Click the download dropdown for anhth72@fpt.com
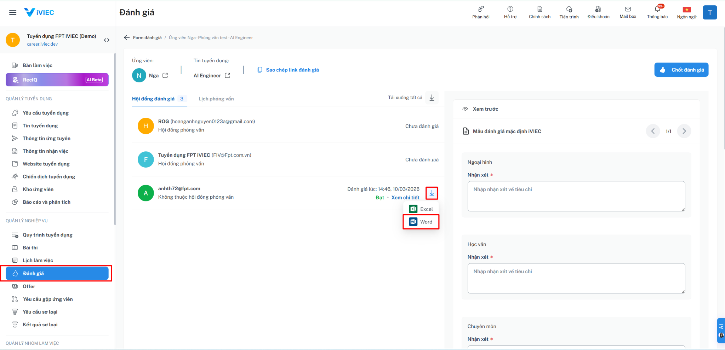The width and height of the screenshot is (725, 350). (x=432, y=193)
